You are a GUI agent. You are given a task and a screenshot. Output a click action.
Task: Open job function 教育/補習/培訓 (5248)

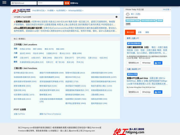click(48, 86)
